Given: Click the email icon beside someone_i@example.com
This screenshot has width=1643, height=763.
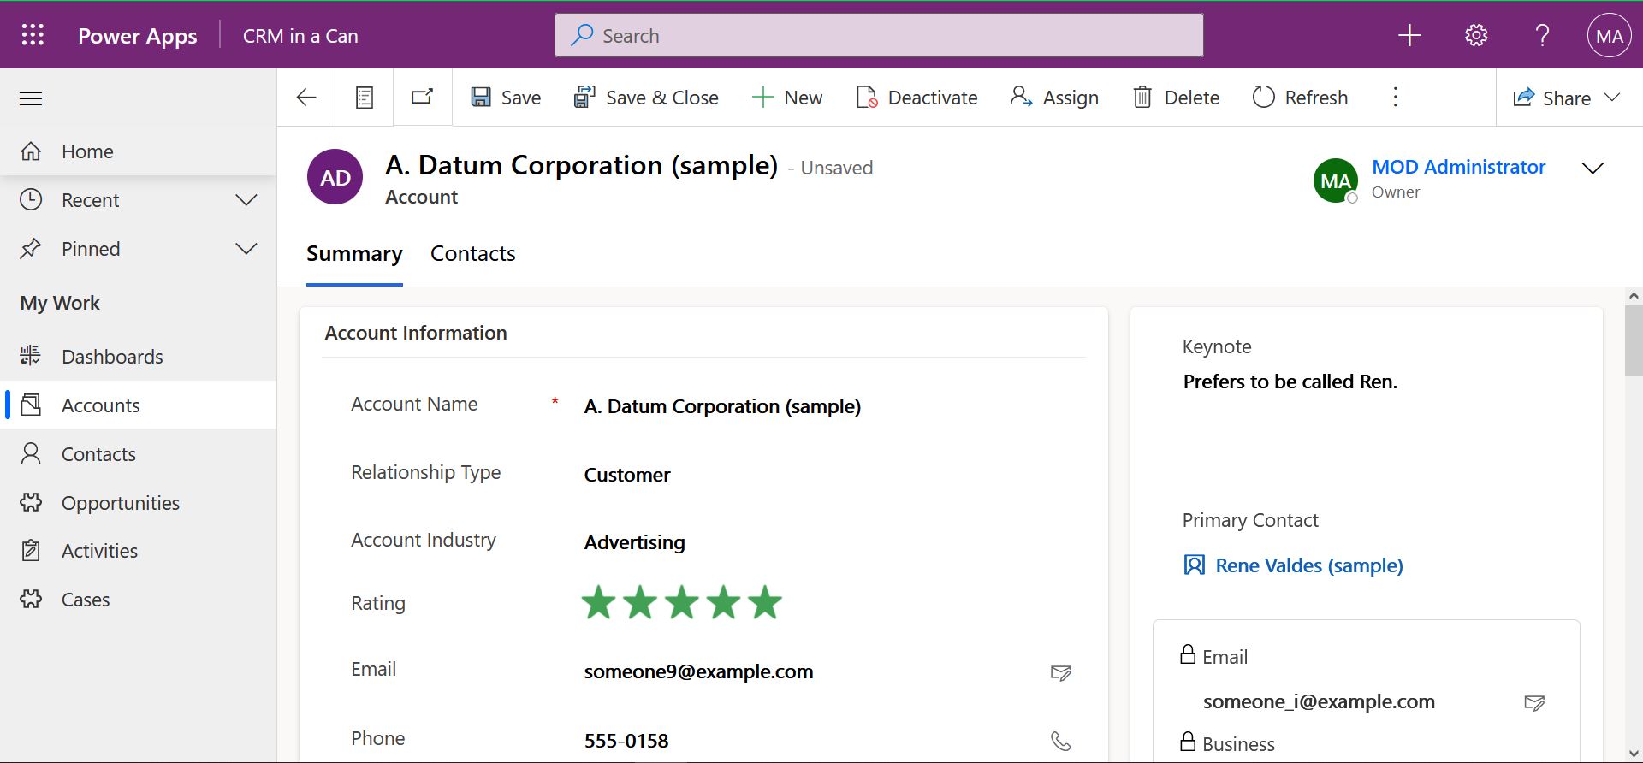Looking at the screenshot, I should pos(1535,703).
